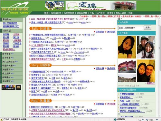Open LISA HUANG reply author link
The height and width of the screenshot is (121, 161).
click(x=79, y=52)
